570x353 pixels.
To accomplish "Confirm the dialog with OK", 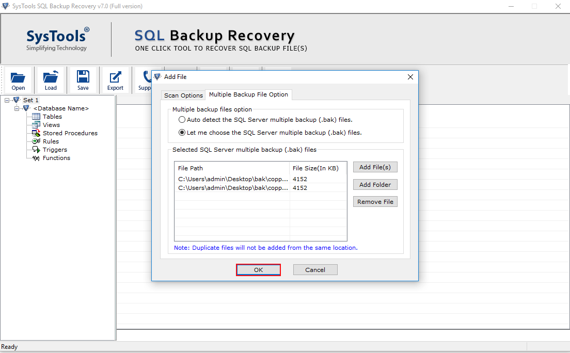I will [258, 270].
